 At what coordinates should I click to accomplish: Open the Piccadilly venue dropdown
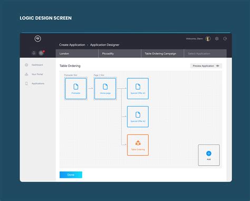pos(120,53)
